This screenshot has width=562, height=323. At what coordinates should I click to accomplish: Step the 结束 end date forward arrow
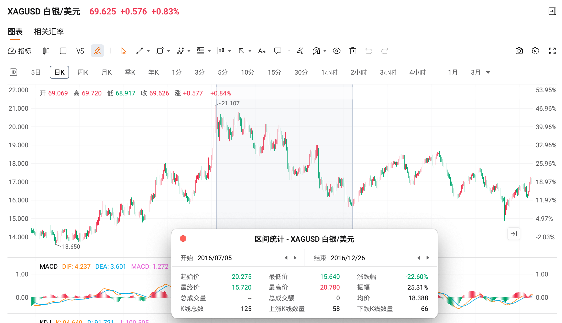[x=428, y=258]
